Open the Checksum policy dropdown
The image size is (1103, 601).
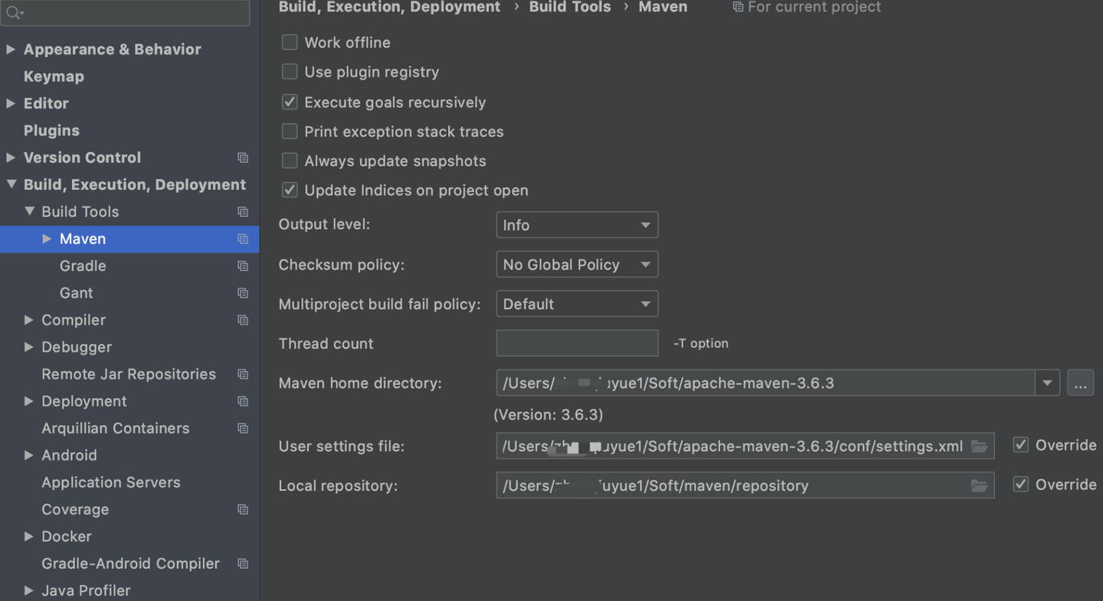pyautogui.click(x=577, y=265)
